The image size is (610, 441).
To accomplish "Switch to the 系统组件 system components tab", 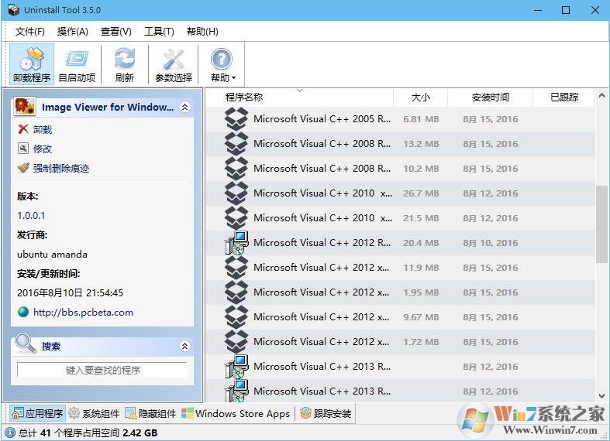I will (x=94, y=413).
